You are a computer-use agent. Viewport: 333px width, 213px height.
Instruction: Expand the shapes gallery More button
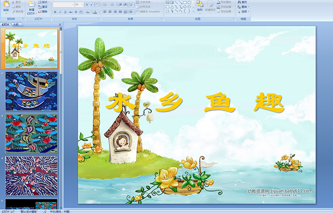(193, 11)
